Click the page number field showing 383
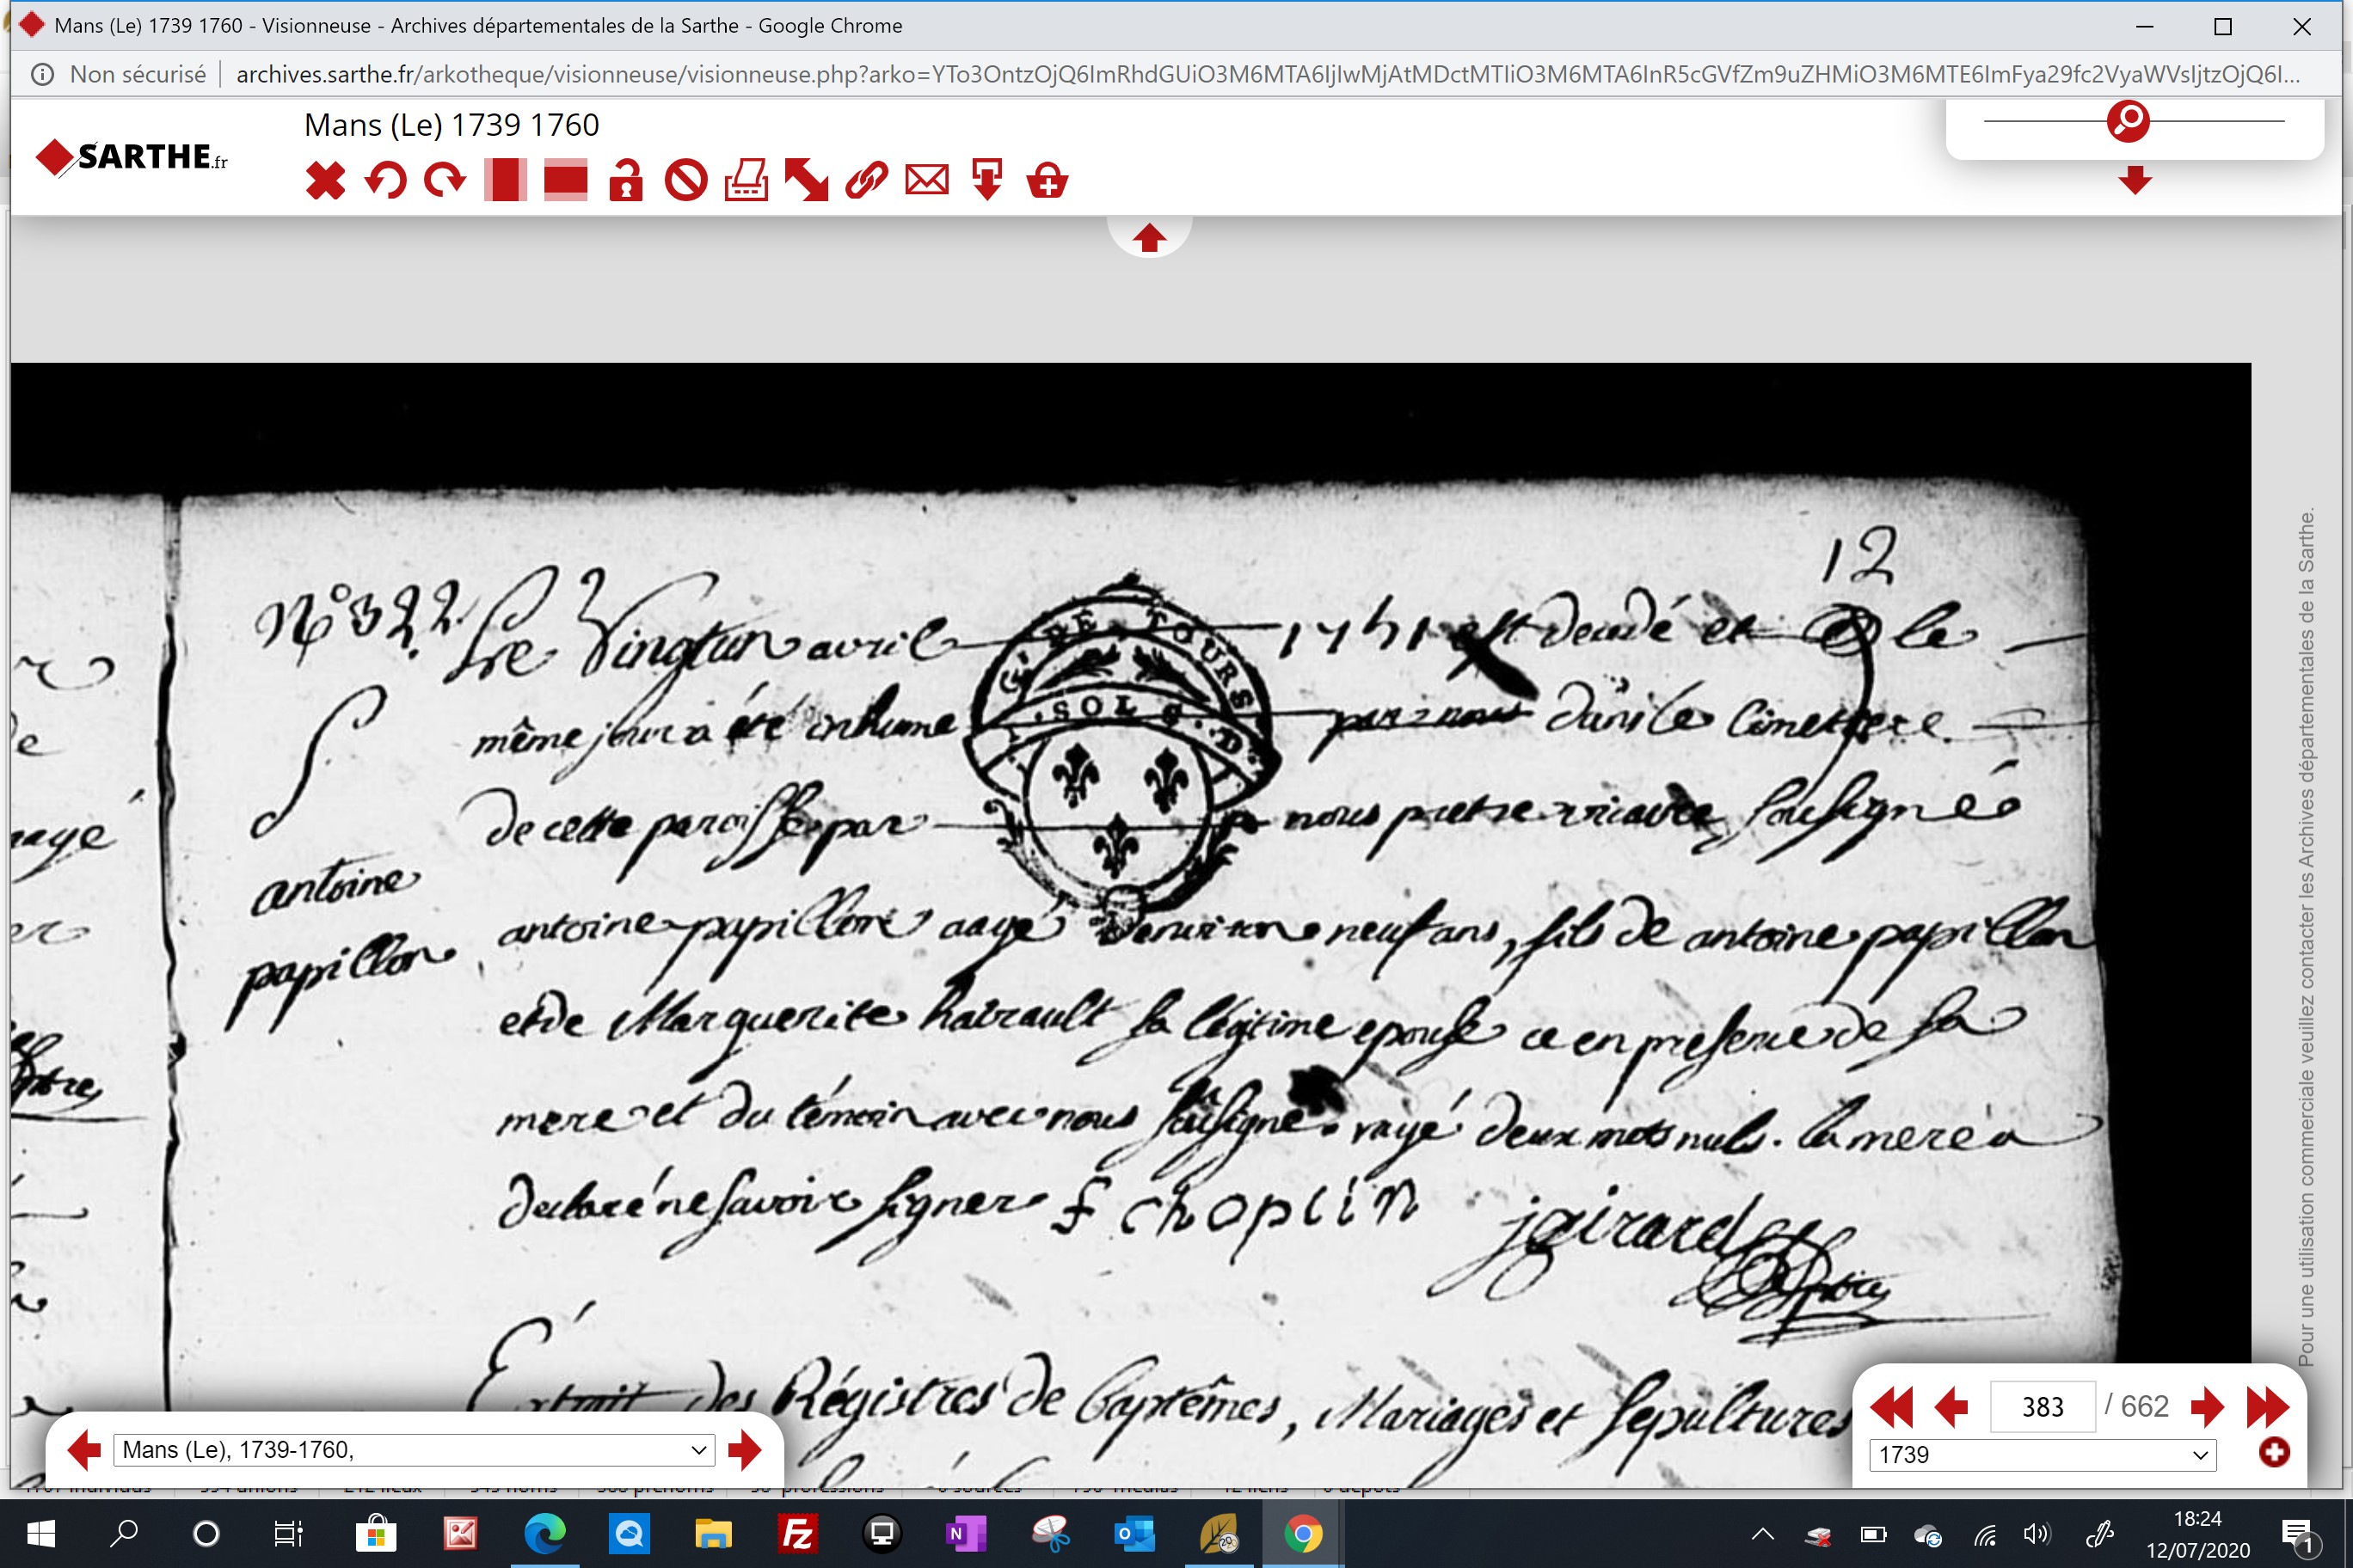2353x1568 pixels. 2042,1407
